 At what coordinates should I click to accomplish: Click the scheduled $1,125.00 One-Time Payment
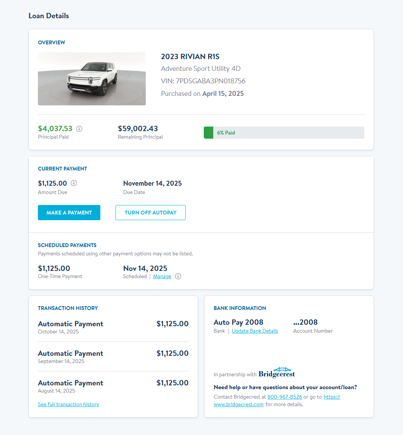[x=54, y=269]
